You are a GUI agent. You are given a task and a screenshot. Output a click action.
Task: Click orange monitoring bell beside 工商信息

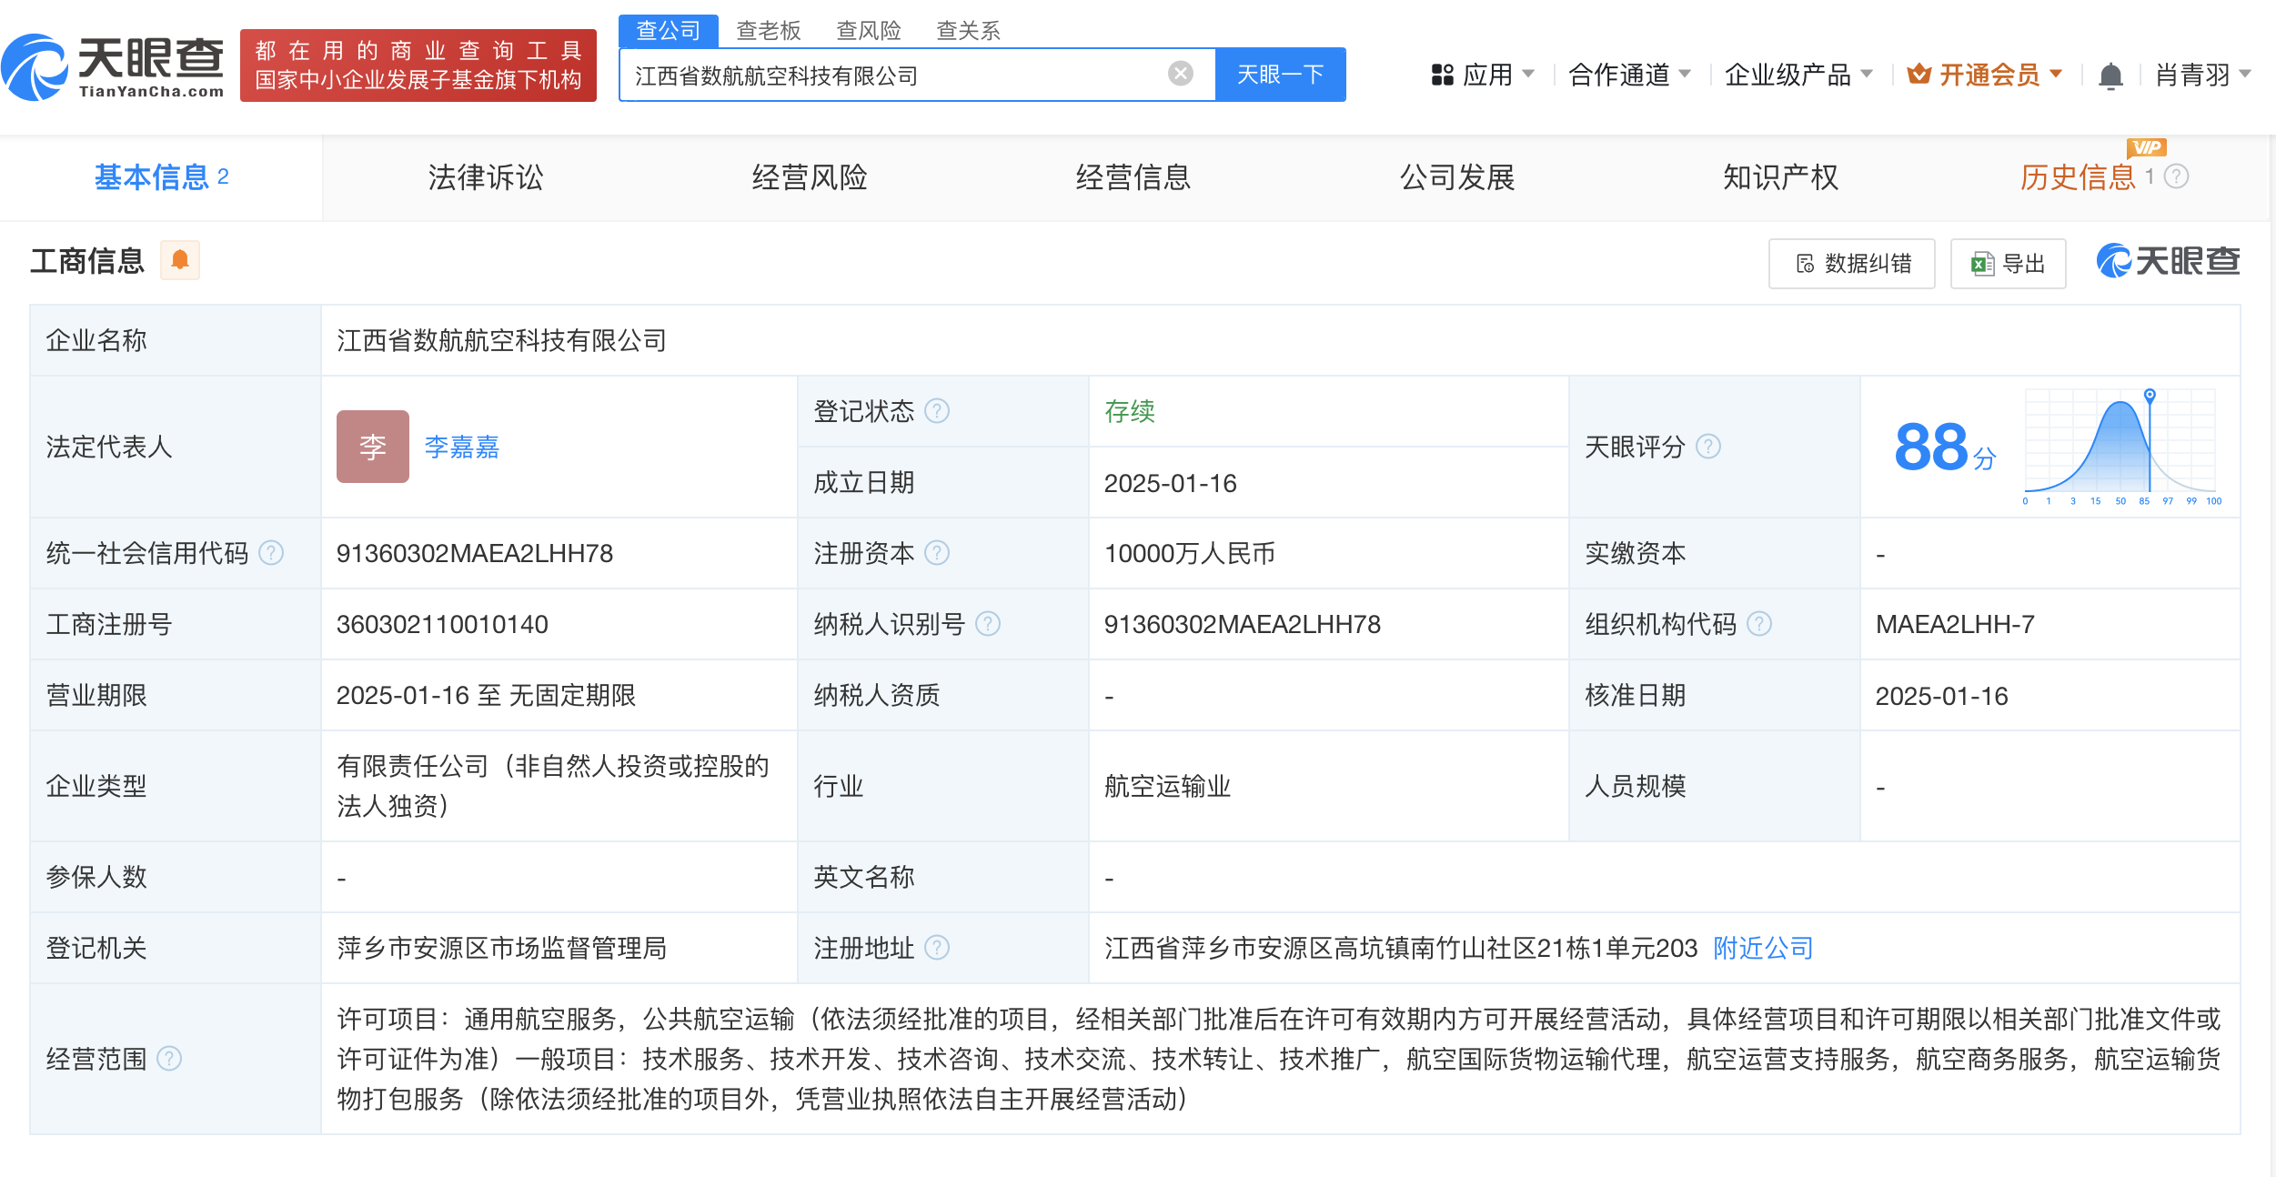pyautogui.click(x=180, y=260)
